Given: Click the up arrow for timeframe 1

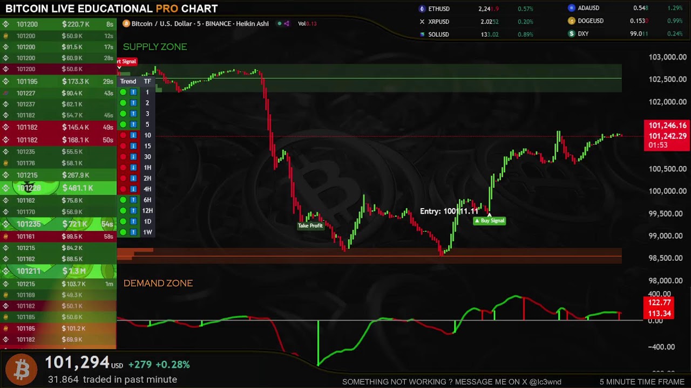Looking at the screenshot, I should (x=133, y=92).
